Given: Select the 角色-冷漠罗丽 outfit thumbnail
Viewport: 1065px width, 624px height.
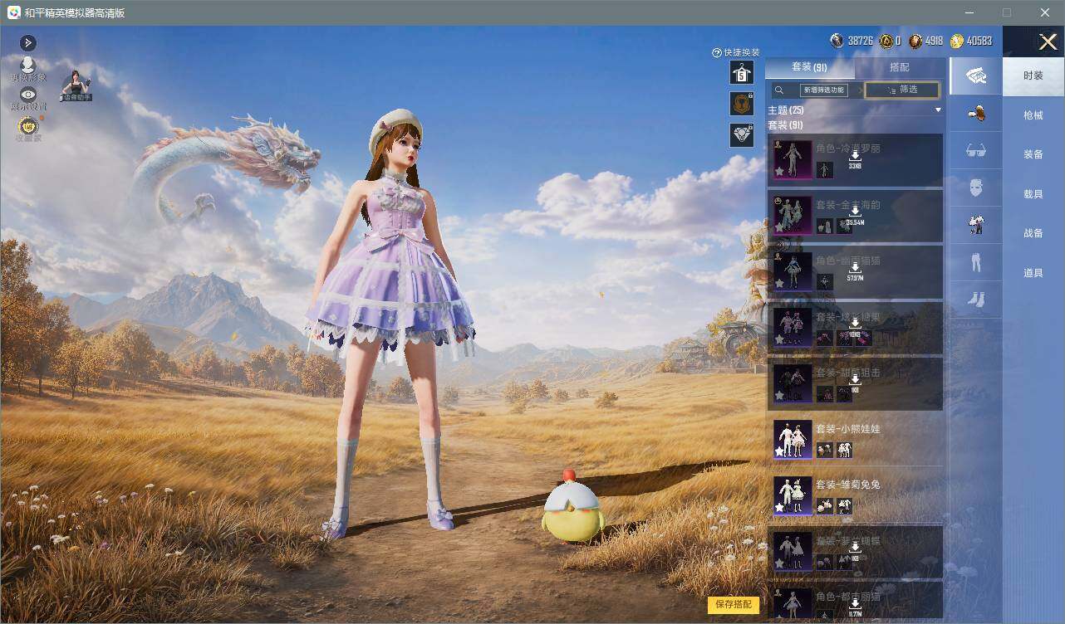Looking at the screenshot, I should tap(793, 159).
